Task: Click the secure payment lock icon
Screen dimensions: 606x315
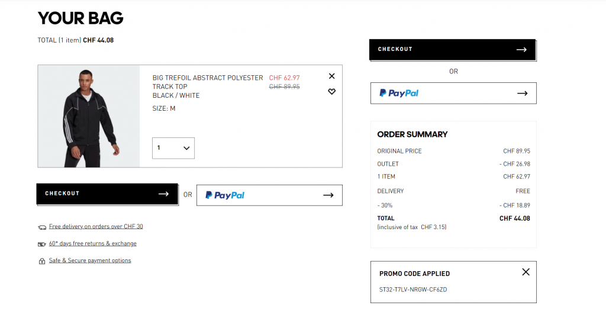Action: pos(42,261)
